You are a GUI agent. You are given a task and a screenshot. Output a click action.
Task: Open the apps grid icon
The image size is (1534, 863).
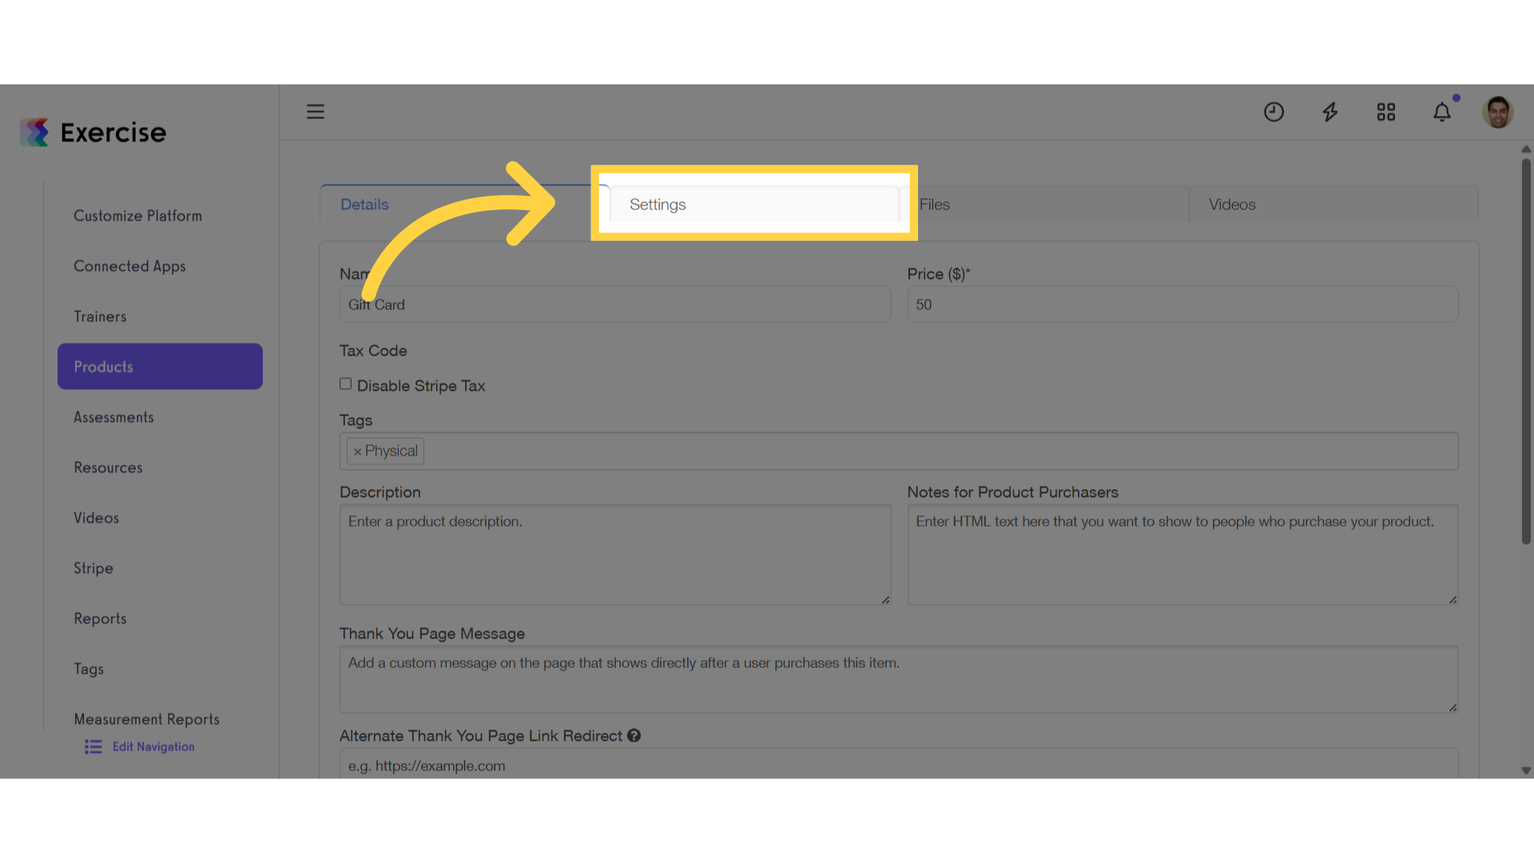pos(1386,112)
